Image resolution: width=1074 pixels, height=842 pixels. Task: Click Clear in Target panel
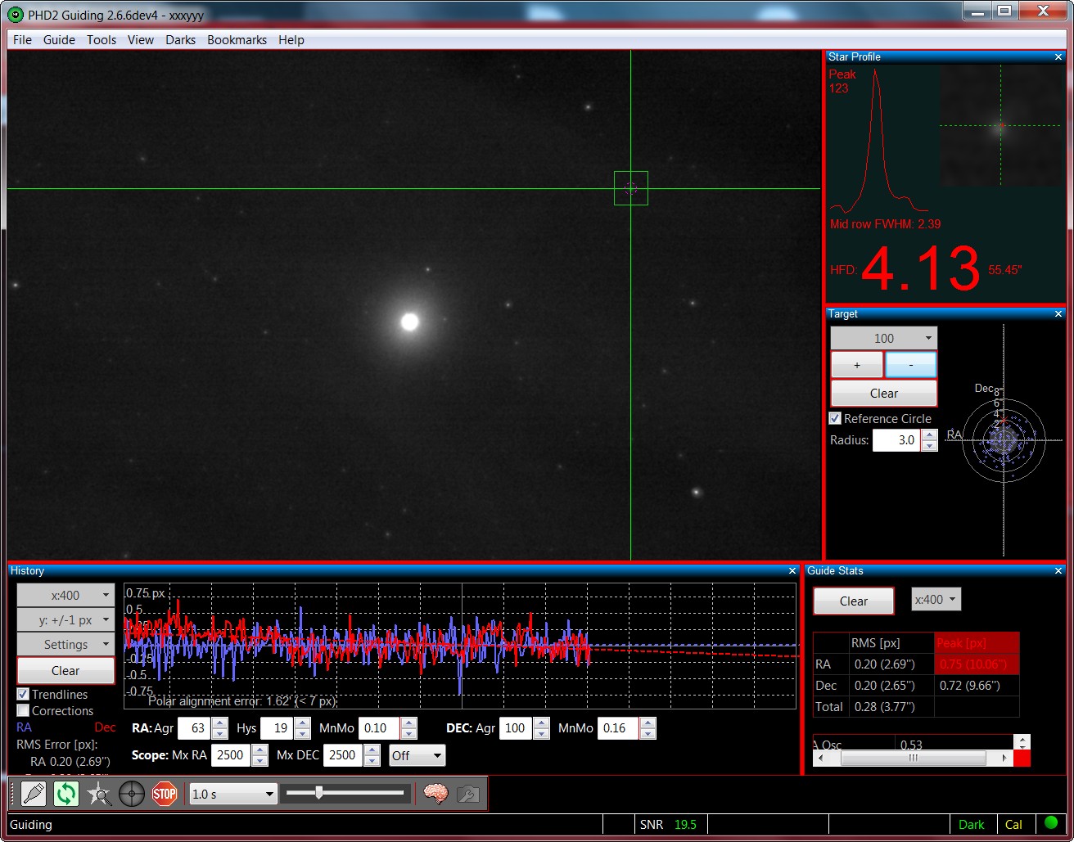(884, 393)
